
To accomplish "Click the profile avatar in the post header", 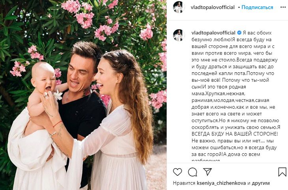I will pos(179,7).
